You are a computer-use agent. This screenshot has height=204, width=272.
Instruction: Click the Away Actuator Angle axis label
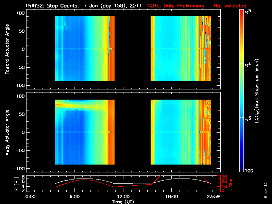[7, 132]
